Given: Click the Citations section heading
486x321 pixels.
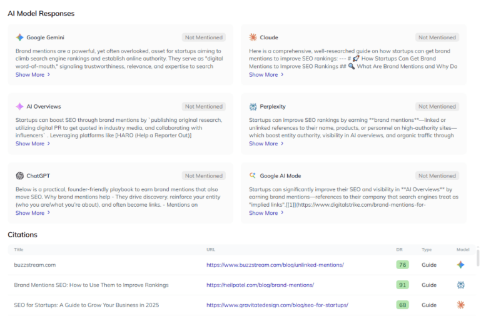Looking at the screenshot, I should (x=23, y=235).
